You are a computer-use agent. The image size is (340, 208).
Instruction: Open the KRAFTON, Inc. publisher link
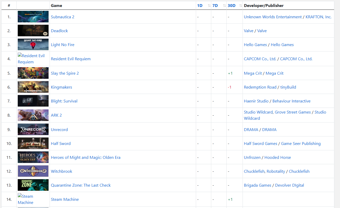click(x=318, y=17)
